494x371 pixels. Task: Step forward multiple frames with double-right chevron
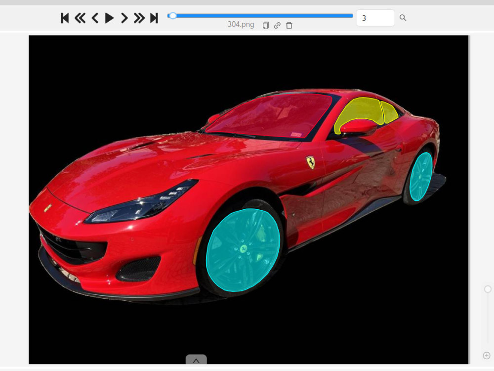pyautogui.click(x=139, y=18)
